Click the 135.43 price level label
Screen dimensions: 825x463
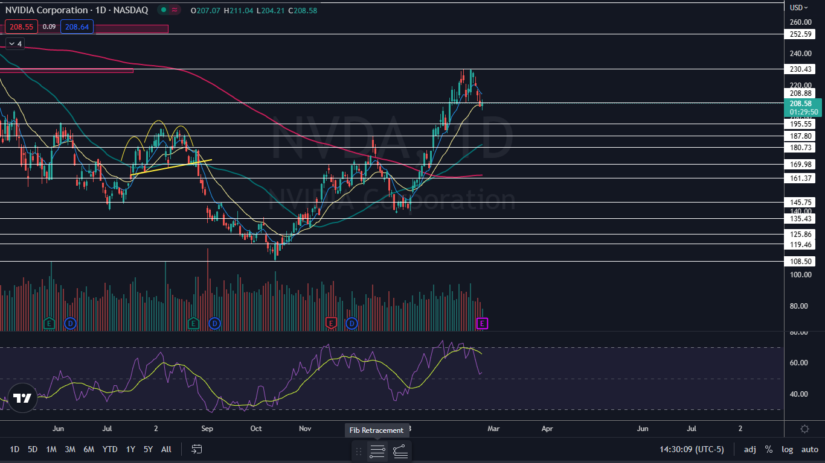(x=801, y=219)
